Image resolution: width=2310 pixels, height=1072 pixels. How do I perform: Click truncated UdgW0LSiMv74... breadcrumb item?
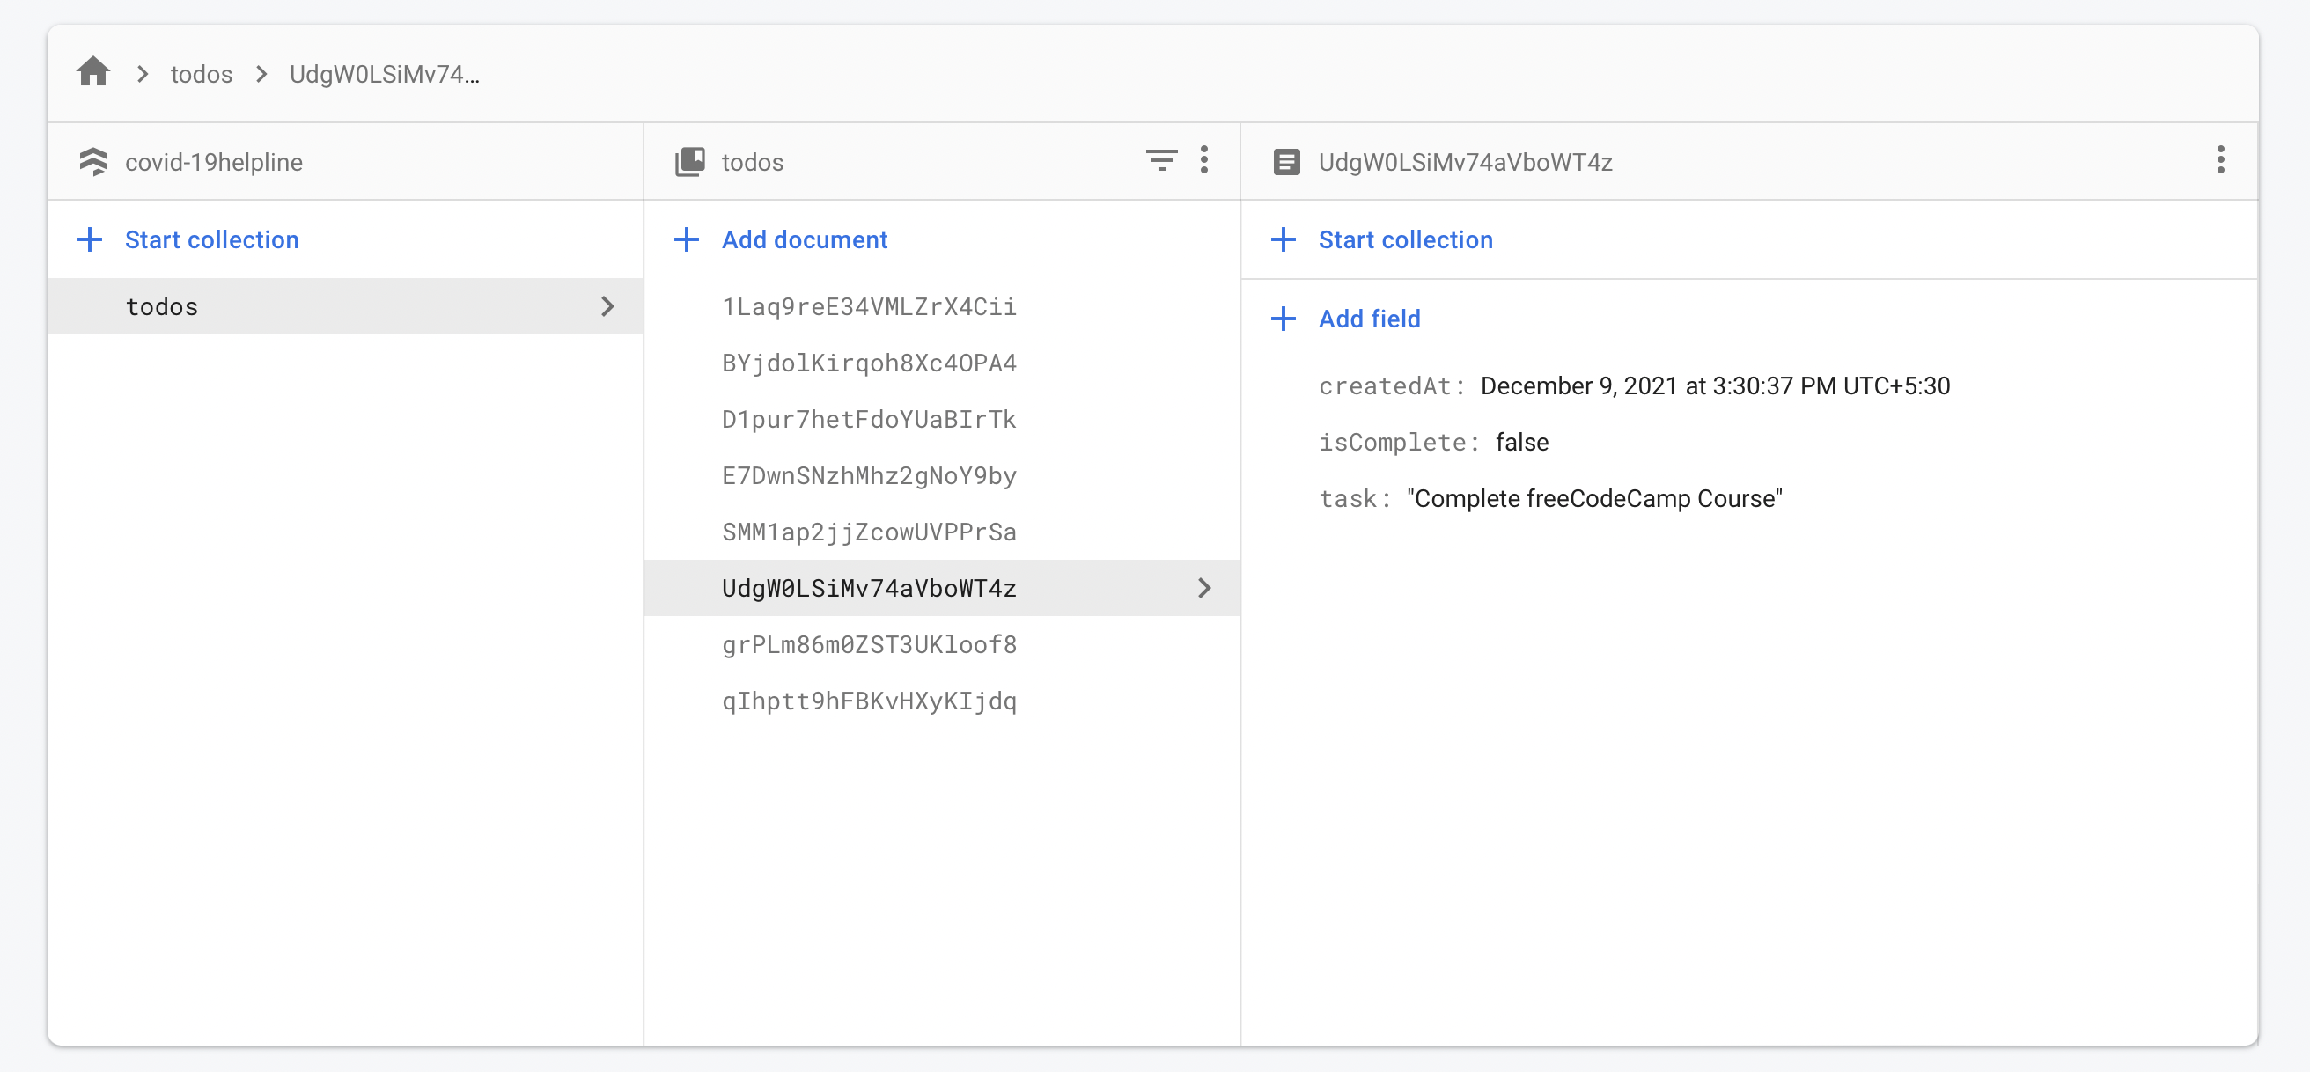coord(384,74)
